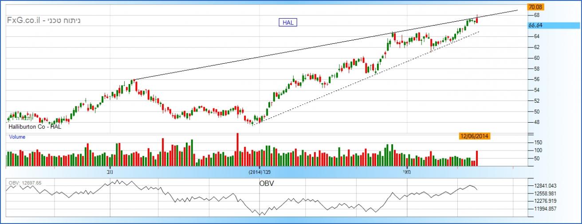582x224 pixels.
Task: Select the Halliburton Co - HAL title
Action: (x=35, y=127)
